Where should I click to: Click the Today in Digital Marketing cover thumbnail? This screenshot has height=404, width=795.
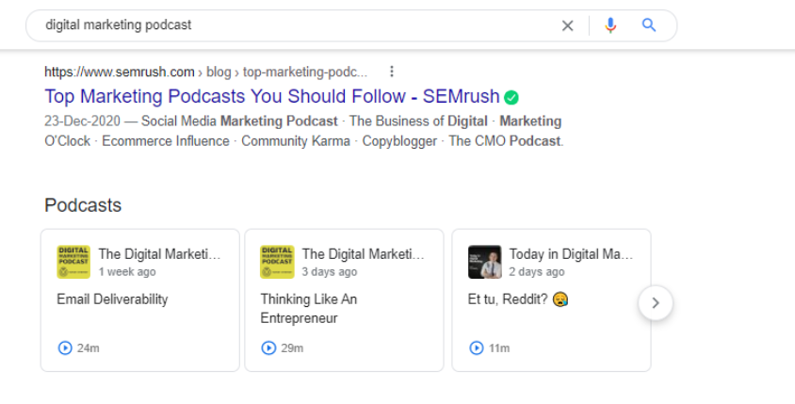click(485, 262)
